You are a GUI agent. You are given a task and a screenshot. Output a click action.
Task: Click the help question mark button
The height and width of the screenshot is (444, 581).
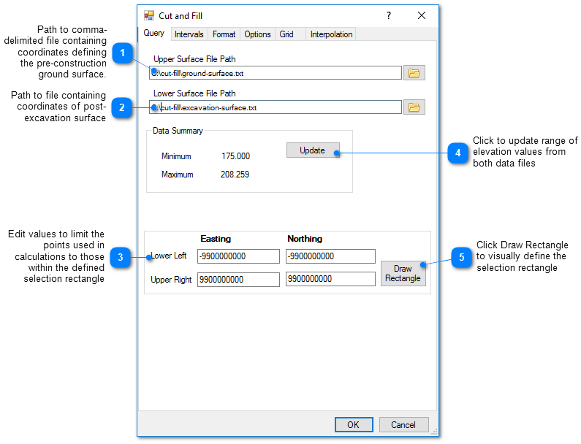[x=388, y=15]
